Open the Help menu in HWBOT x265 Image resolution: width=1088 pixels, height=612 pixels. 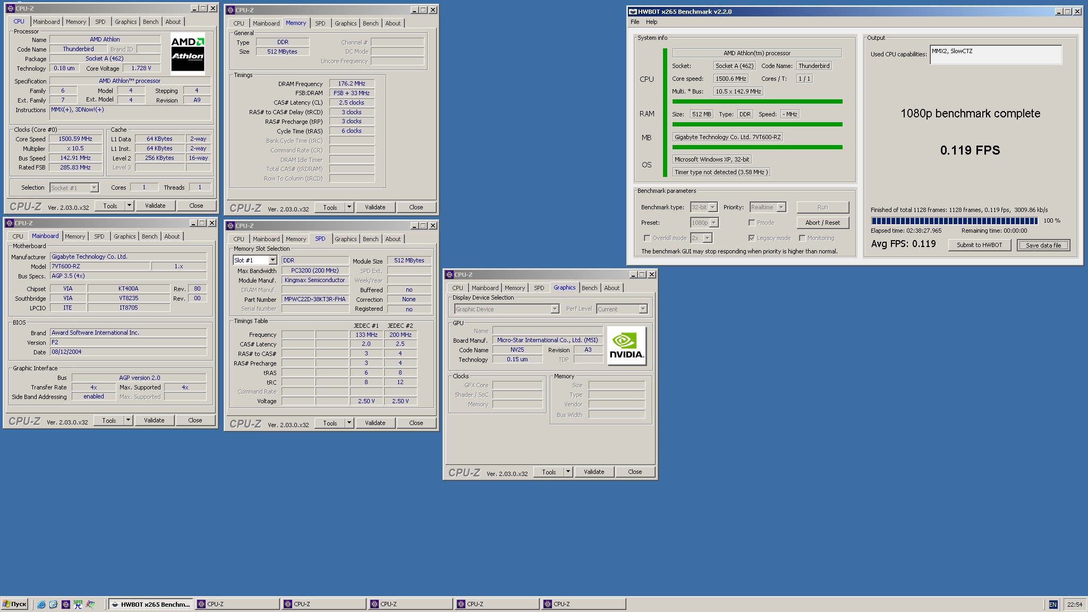652,22
